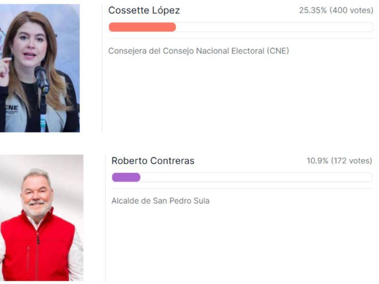
Task: Click the purple progress bar for Roberto Contreras
Action: click(x=126, y=177)
